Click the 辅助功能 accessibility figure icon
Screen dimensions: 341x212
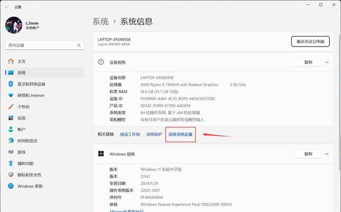point(11,163)
